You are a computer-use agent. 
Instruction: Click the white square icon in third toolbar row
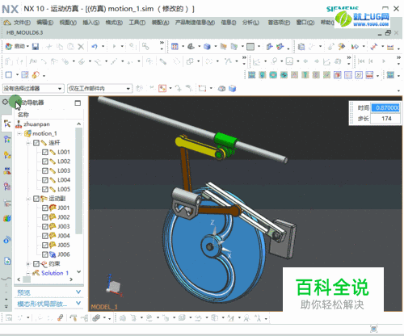click(x=9, y=74)
